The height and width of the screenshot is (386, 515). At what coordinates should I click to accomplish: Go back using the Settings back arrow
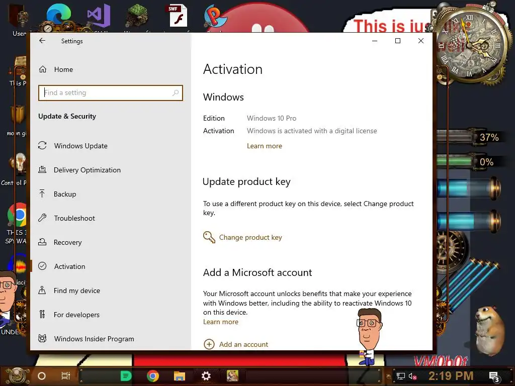tap(42, 41)
